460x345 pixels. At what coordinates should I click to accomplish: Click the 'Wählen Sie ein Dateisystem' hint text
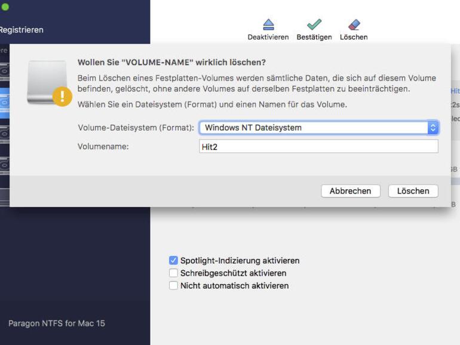[x=213, y=104]
